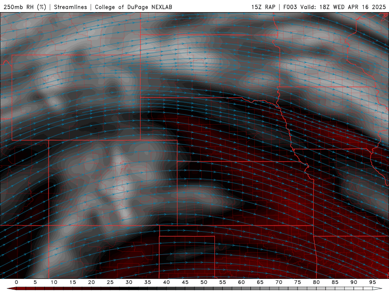Click the colorbar label "5"
This screenshot has height=291, width=389.
[35, 282]
